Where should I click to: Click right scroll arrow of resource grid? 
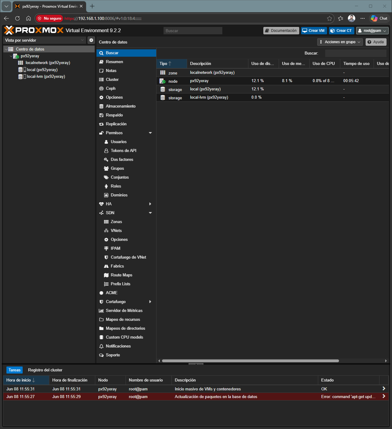pos(386,361)
